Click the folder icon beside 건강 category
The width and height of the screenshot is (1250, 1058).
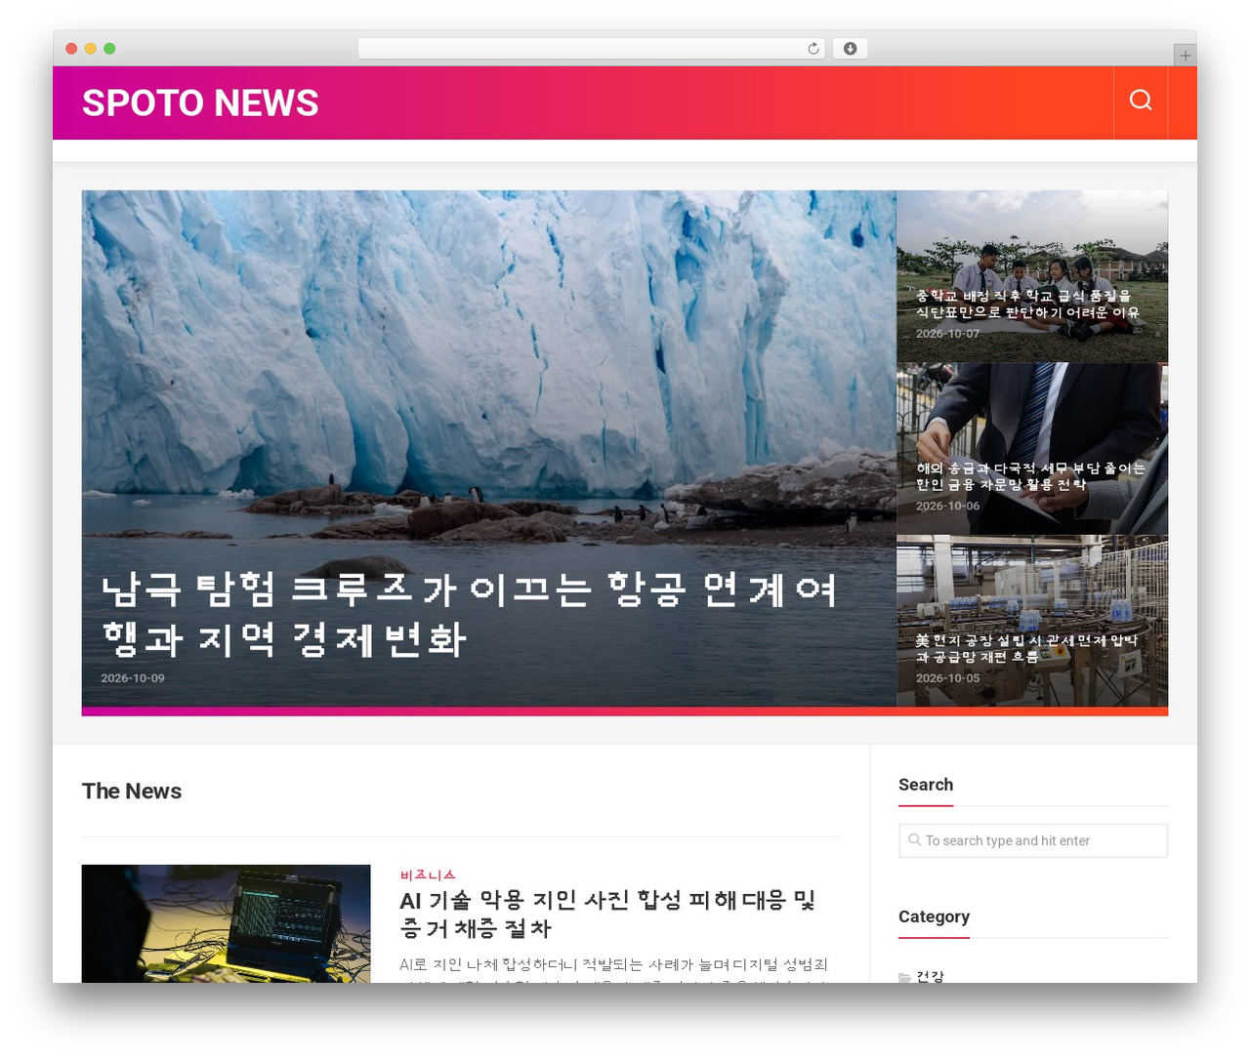[905, 977]
